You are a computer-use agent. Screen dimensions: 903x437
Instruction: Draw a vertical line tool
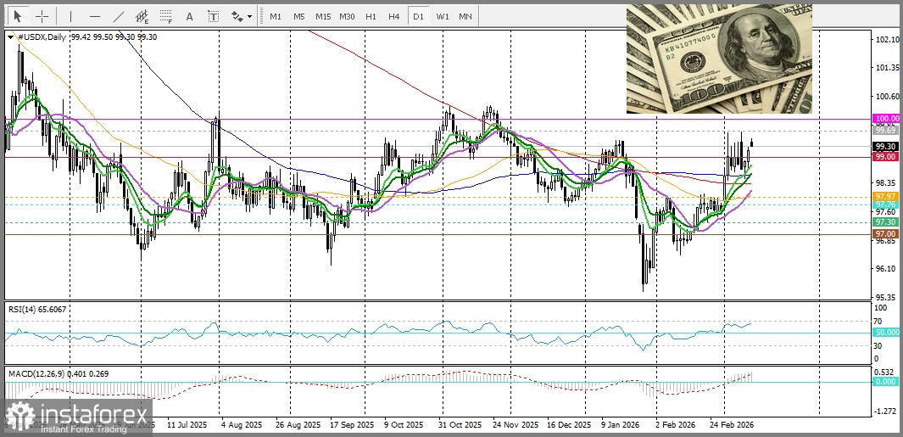[70, 16]
